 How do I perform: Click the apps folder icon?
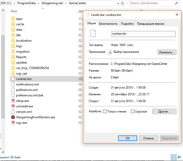click(x=13, y=19)
